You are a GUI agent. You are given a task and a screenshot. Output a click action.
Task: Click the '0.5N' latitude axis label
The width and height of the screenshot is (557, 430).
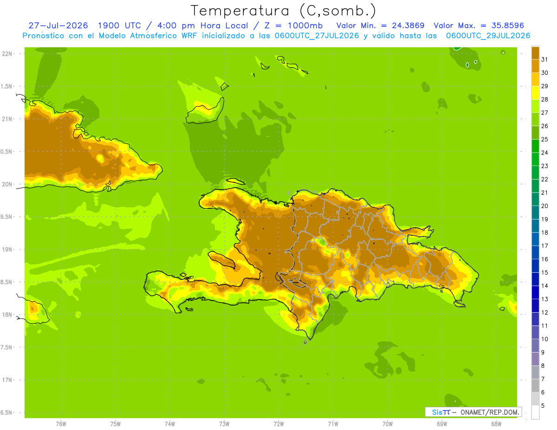tap(6, 152)
